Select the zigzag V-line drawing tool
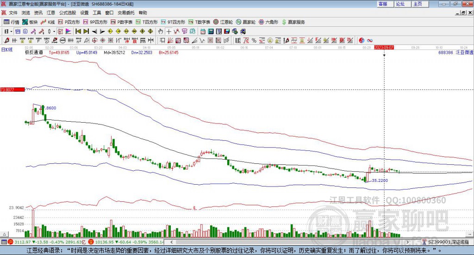Screen dimensions: 474x255 pos(202,40)
